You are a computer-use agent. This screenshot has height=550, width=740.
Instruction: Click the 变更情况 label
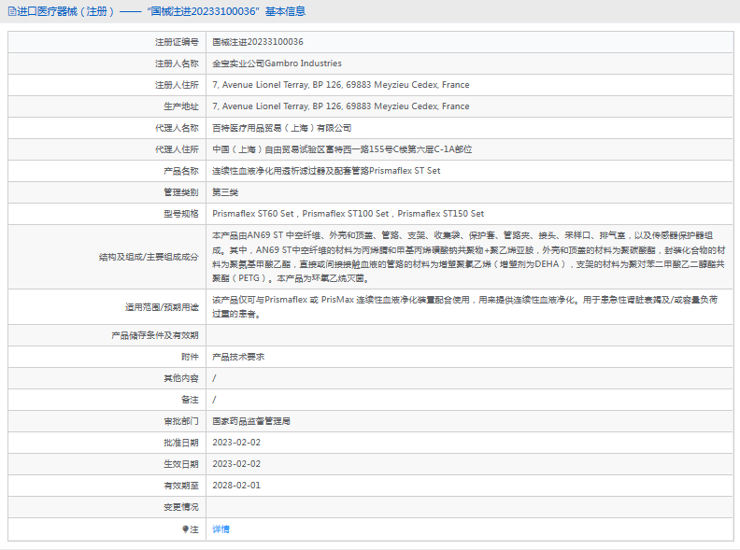tap(181, 507)
